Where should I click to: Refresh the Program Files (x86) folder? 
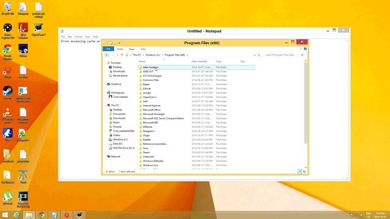259,55
